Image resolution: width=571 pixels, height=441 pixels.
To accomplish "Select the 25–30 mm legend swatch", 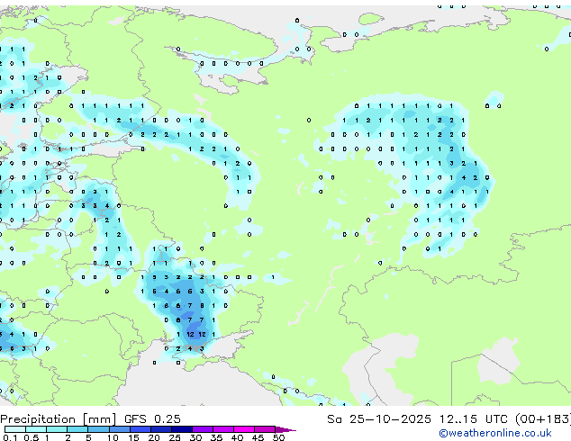I will (x=181, y=429).
